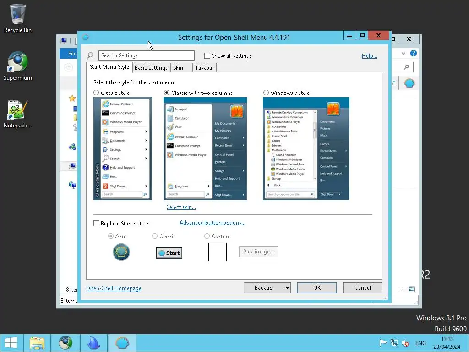Open File Explorer from the taskbar
469x352 pixels.
[37, 343]
